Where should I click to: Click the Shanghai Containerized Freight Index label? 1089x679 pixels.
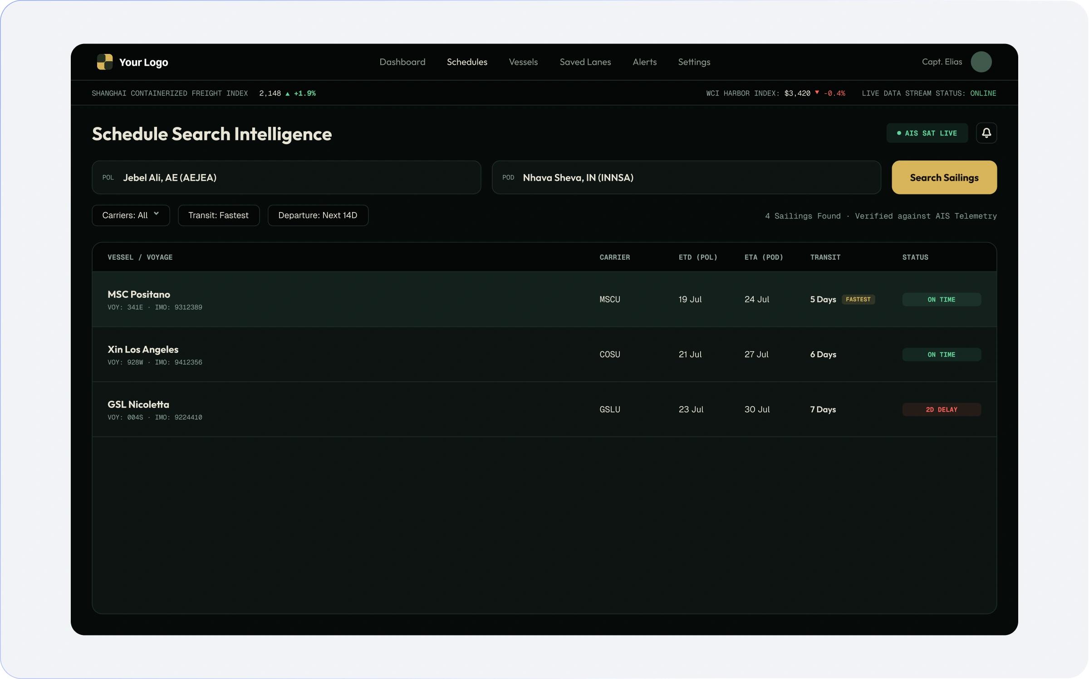pos(170,93)
